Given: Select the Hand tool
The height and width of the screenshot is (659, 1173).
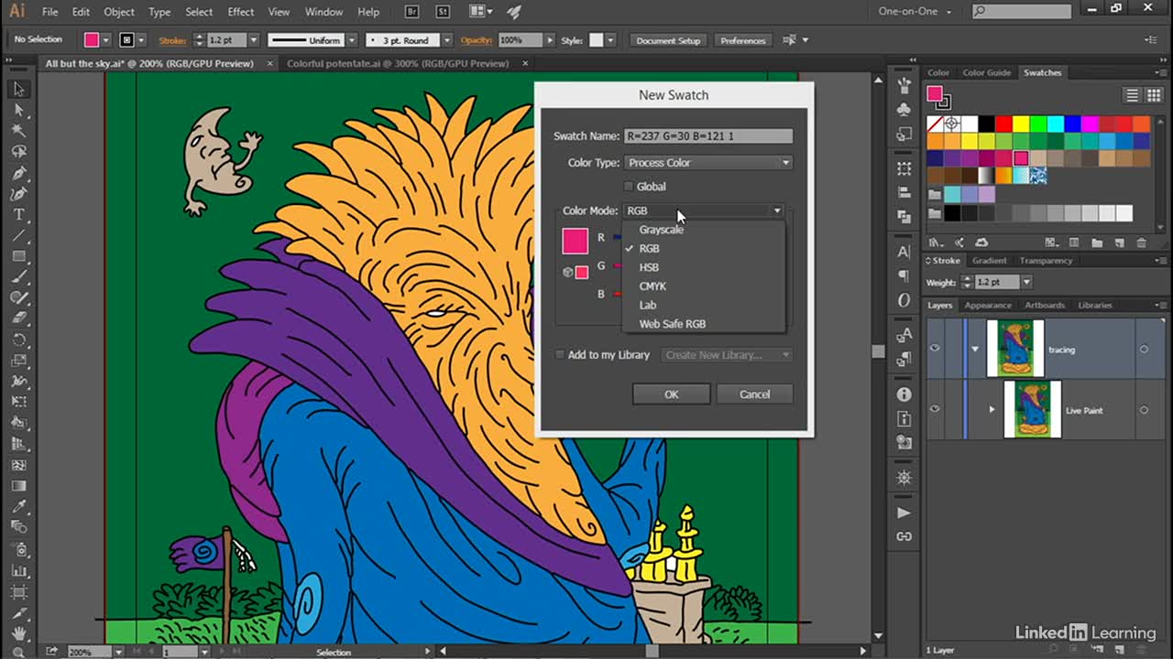Looking at the screenshot, I should tap(18, 632).
